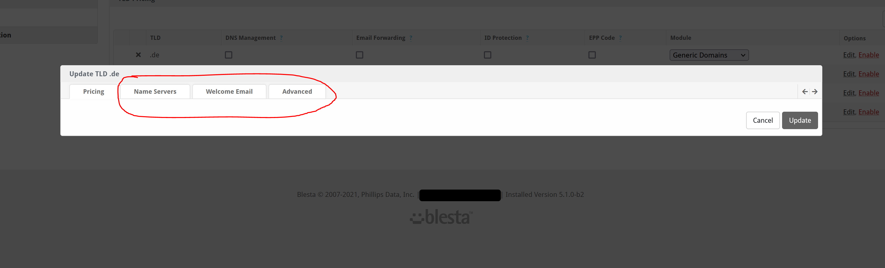Select the Advanced tab
The width and height of the screenshot is (885, 268).
[297, 92]
